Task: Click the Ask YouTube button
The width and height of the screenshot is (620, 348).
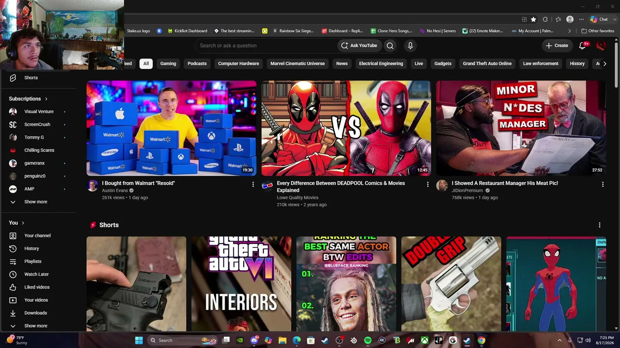Action: point(359,45)
